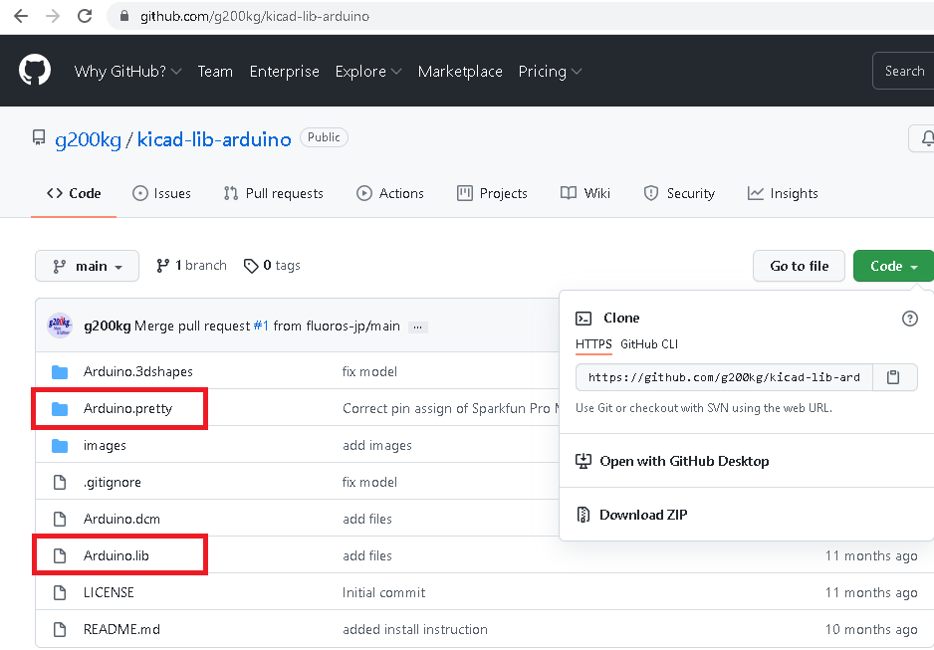Viewport: 934px width, 650px height.
Task: Open the README.md file
Action: pyautogui.click(x=121, y=630)
